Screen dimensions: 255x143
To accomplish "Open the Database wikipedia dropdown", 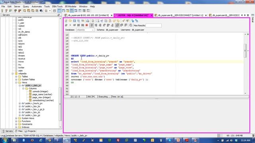I will pyautogui.click(x=85, y=30).
